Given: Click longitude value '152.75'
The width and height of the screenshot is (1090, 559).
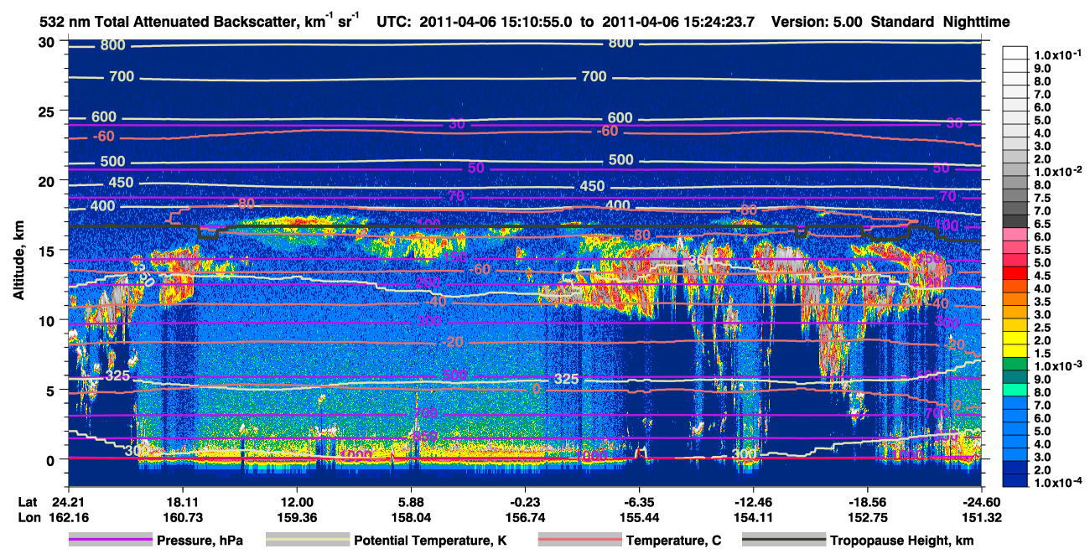Looking at the screenshot, I should pos(867,517).
